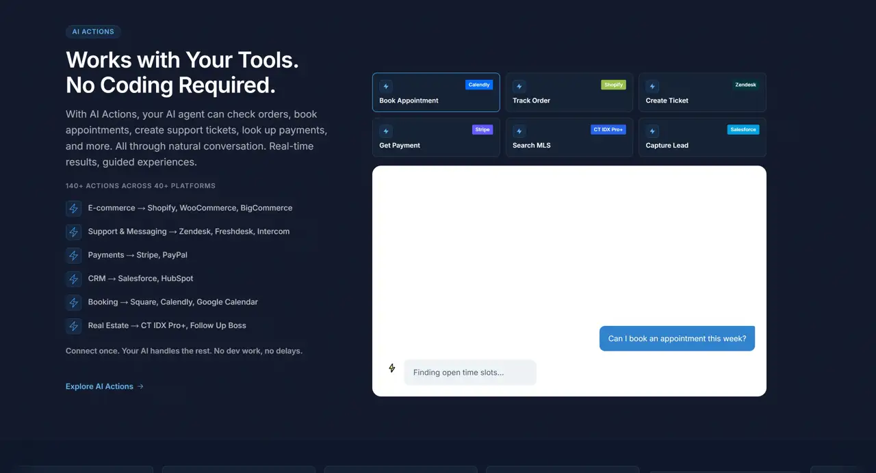Click the Booking row lightning icon
The height and width of the screenshot is (473, 876).
(x=74, y=302)
